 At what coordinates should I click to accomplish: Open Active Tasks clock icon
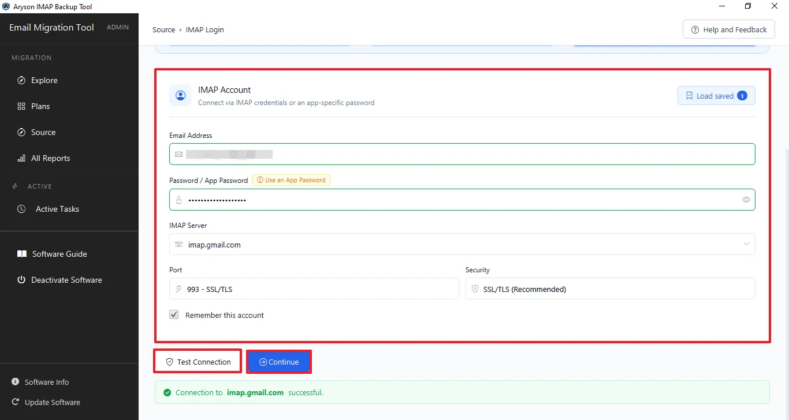21,209
